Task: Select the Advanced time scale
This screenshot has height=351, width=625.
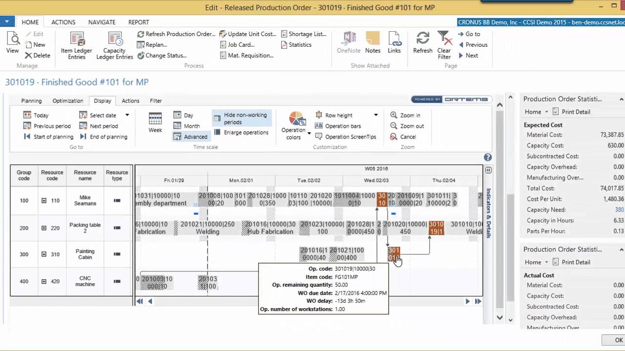Action: pos(190,137)
